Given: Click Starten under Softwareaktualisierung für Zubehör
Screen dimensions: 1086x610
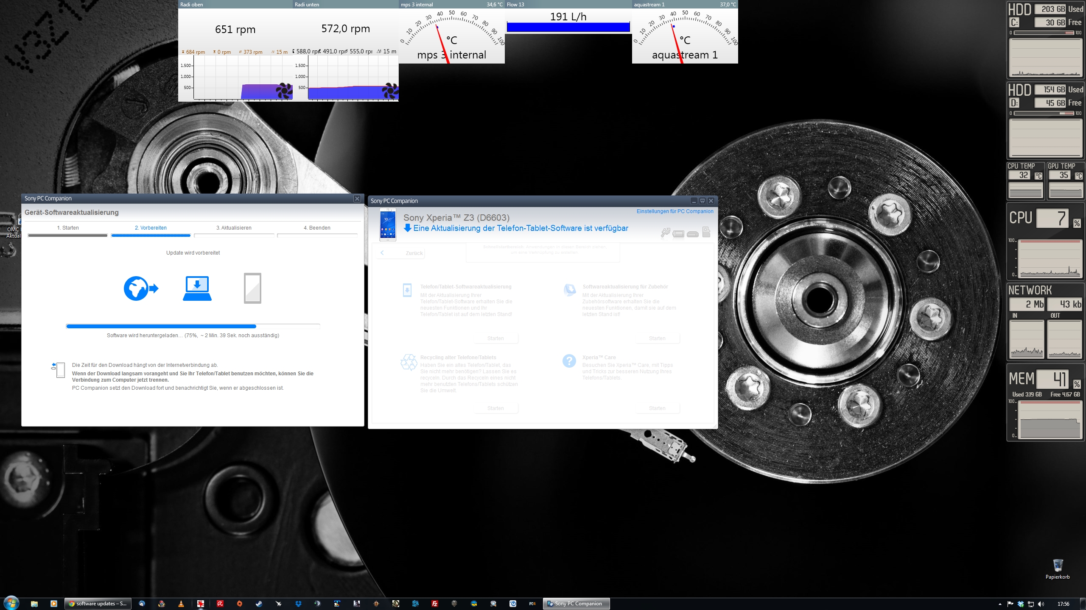Looking at the screenshot, I should 657,338.
